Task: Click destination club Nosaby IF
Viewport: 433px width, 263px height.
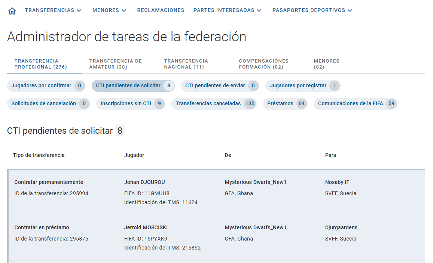Action: (x=337, y=182)
